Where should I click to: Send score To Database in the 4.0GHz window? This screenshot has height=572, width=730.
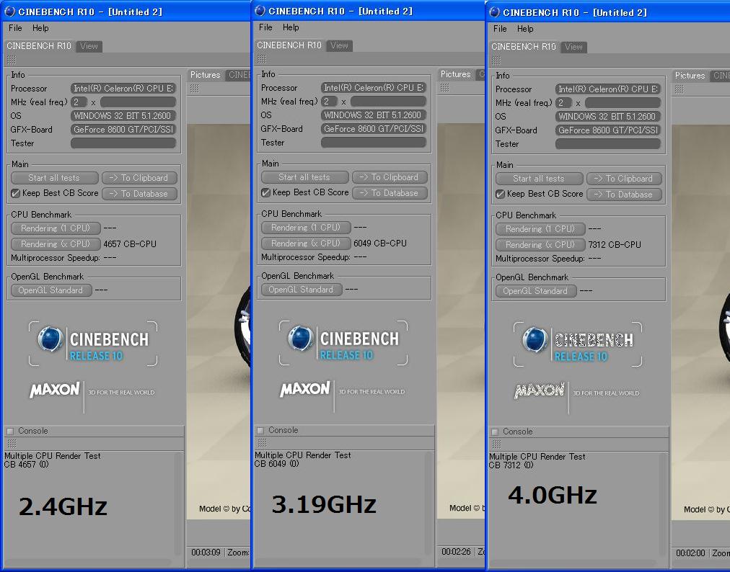624,195
